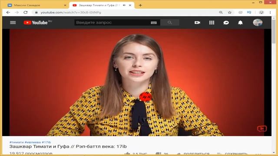
Task: Open the create video camera icon
Action: click(197, 23)
